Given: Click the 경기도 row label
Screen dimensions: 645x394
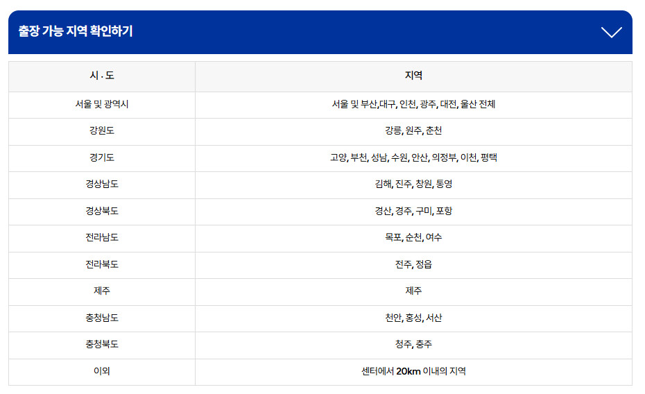Looking at the screenshot, I should pyautogui.click(x=102, y=157).
